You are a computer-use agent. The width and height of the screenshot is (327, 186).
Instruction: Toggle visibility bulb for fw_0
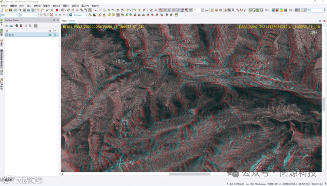pos(55,35)
